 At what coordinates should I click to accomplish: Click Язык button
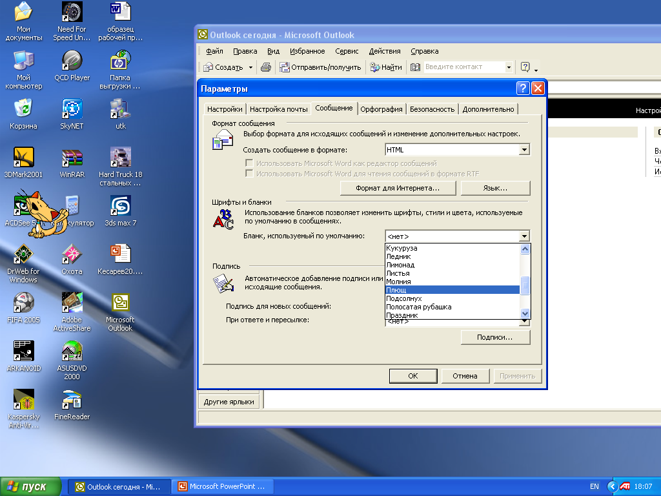[x=495, y=188]
